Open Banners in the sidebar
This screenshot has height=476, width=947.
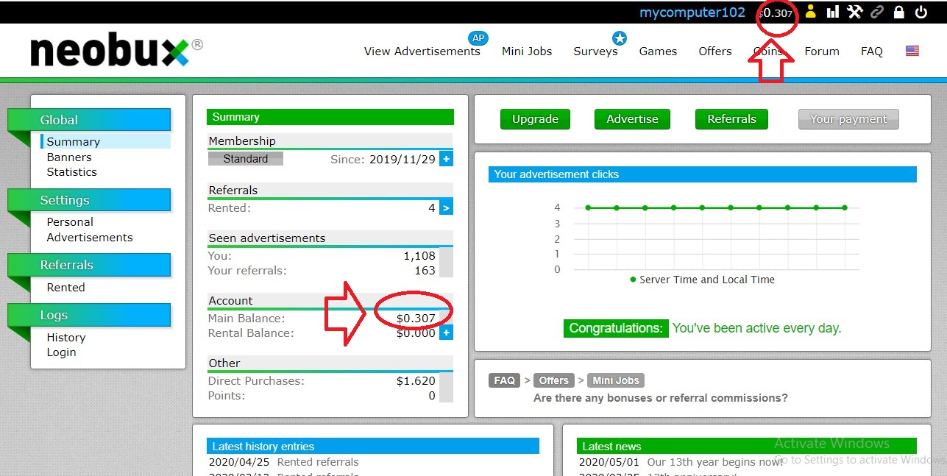pos(69,157)
